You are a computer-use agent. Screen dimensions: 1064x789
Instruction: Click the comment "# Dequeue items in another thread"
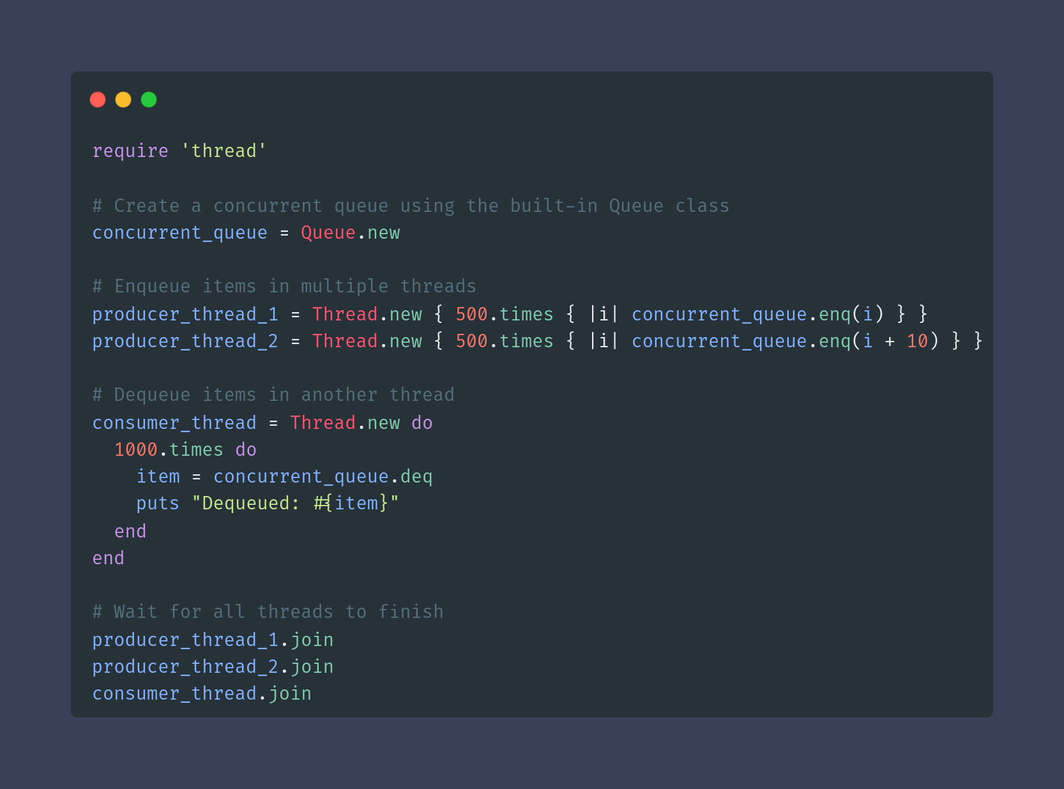click(273, 395)
